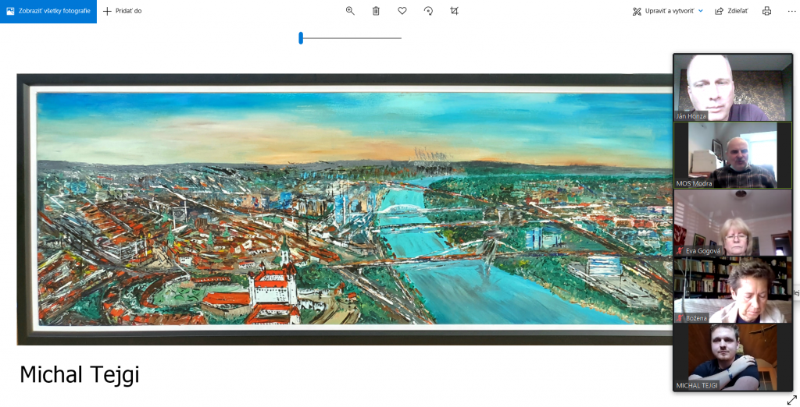This screenshot has height=407, width=800.
Task: Open the zoom magnifier tool
Action: (x=350, y=11)
